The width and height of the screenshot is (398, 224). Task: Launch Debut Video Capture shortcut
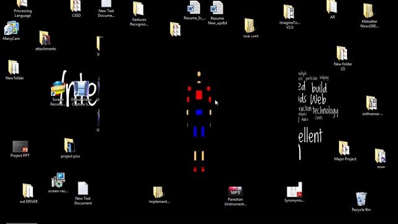point(81,89)
